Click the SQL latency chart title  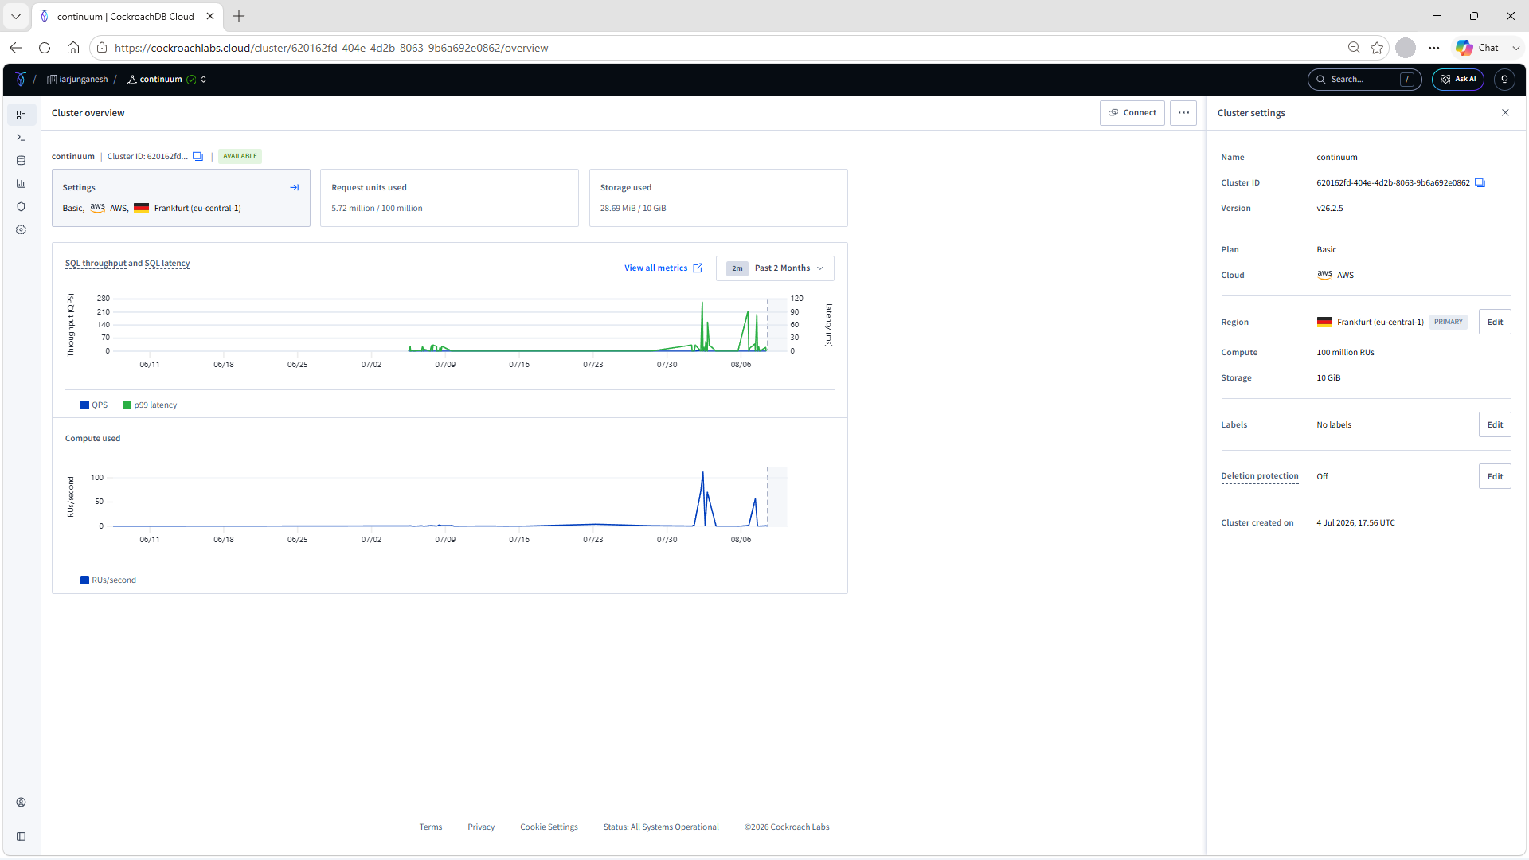167,264
